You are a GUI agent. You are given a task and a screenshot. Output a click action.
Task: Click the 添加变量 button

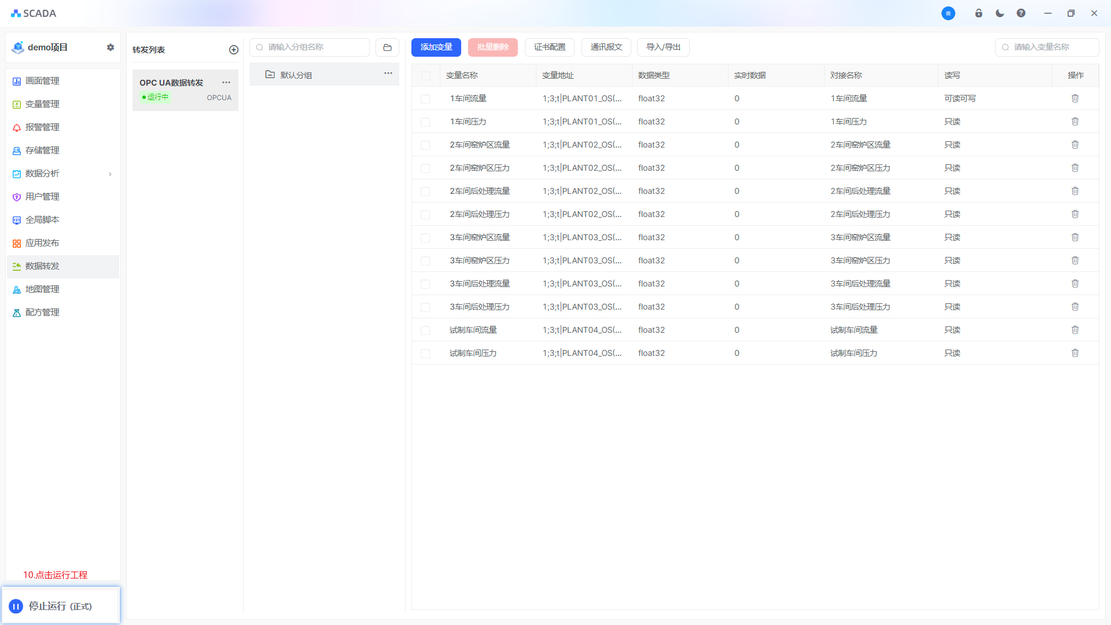pos(436,47)
